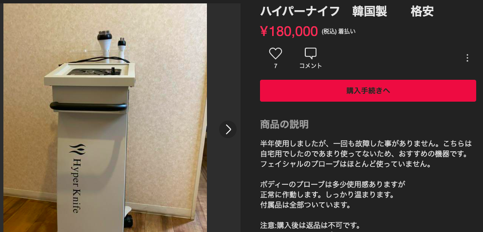Click the Hyper Knife logo on the machine

[76, 178]
